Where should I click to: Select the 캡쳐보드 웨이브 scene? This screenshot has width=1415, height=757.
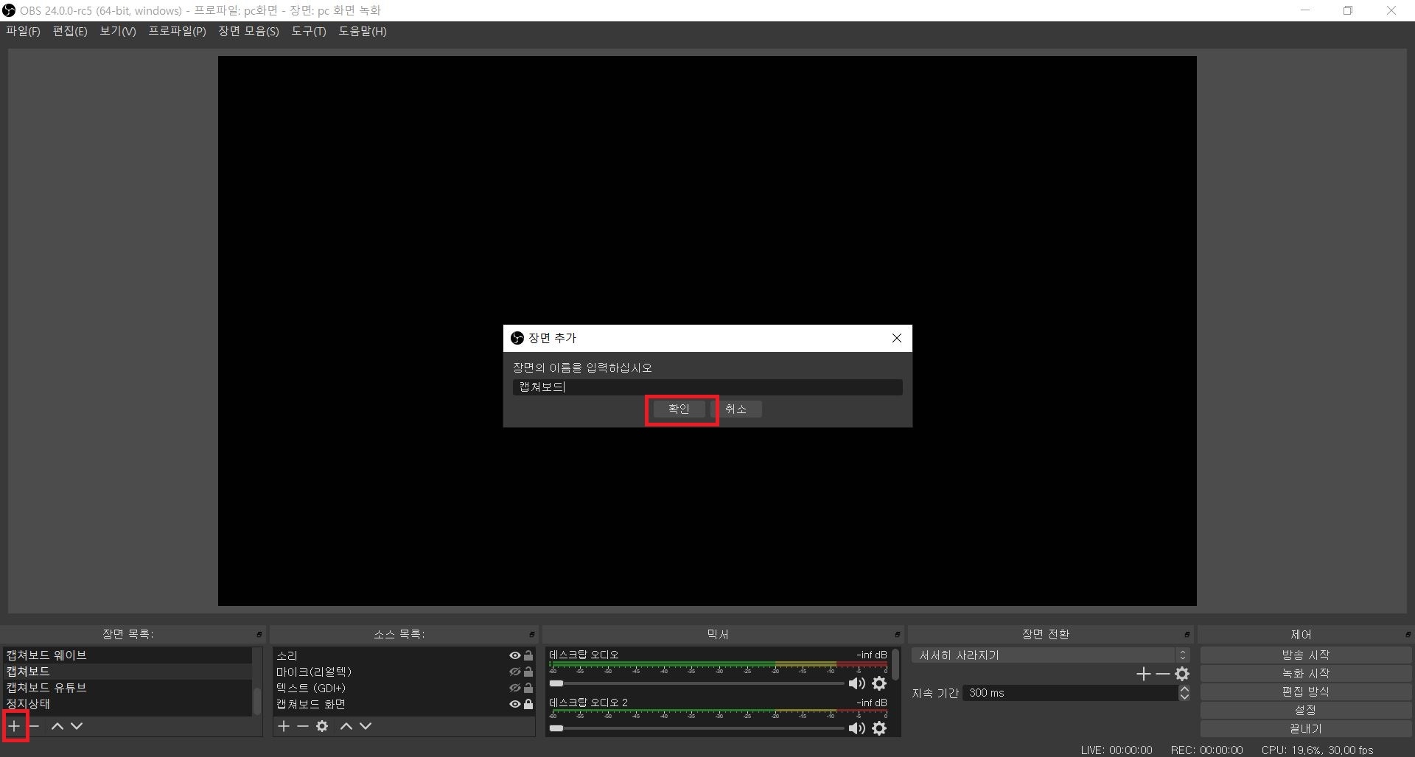pyautogui.click(x=127, y=655)
